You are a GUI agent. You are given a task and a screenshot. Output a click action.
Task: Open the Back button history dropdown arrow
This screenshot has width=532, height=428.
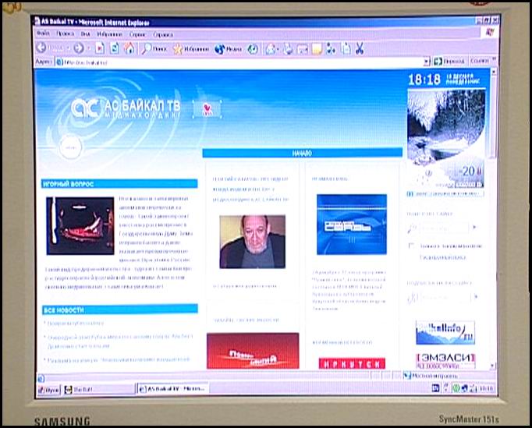click(x=68, y=48)
